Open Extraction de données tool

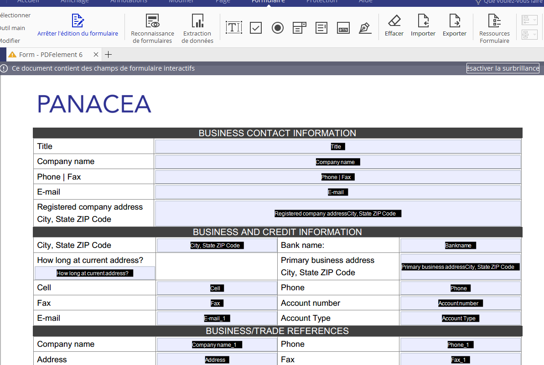197,28
